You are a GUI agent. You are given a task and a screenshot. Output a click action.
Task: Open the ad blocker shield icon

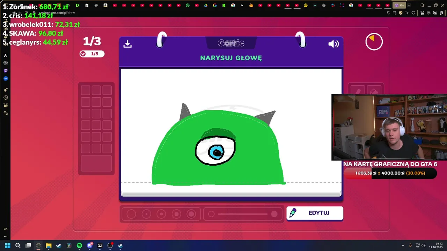pos(401,13)
